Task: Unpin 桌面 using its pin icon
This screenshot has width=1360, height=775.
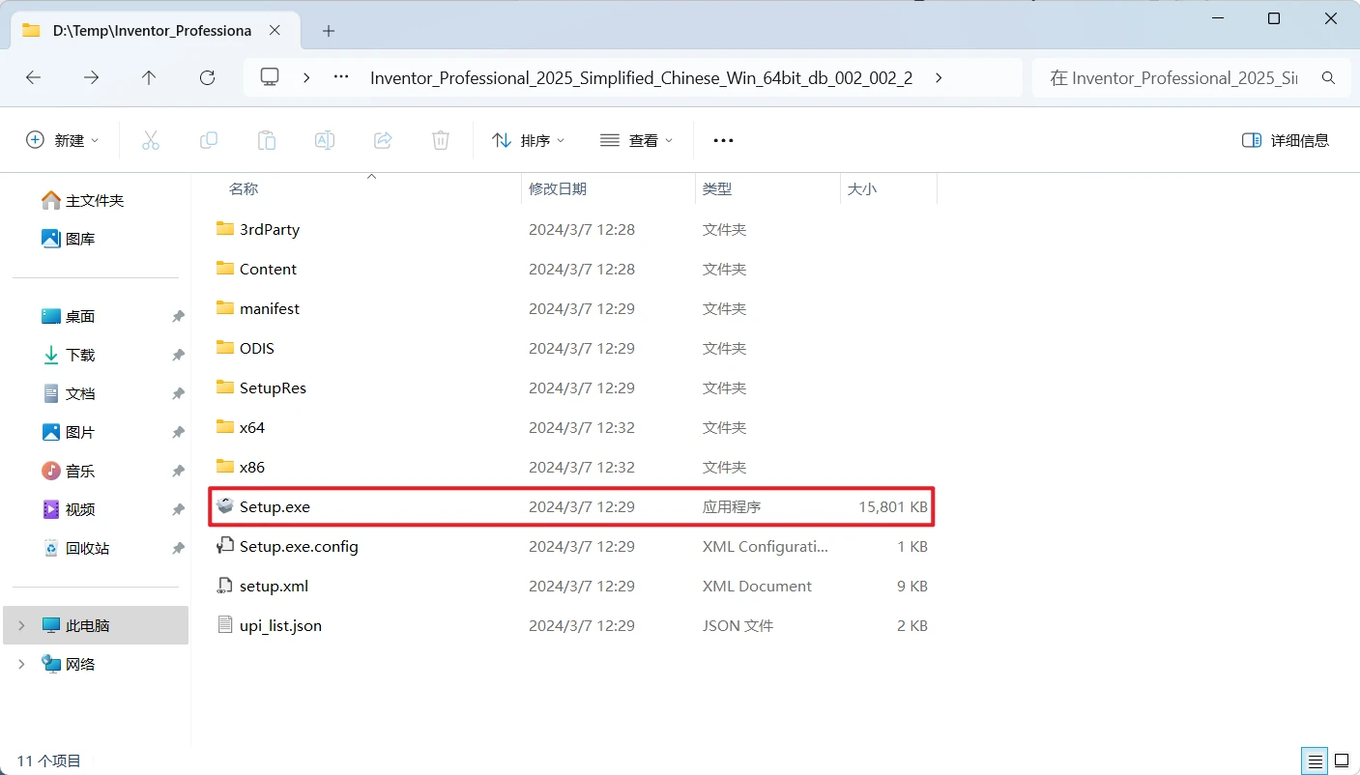Action: (x=178, y=317)
